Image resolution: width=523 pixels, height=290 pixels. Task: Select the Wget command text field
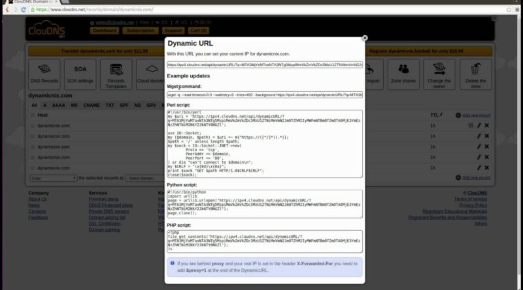point(265,94)
